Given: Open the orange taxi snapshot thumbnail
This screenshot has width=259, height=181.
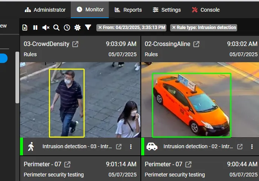Looking at the screenshot, I should coord(200,100).
